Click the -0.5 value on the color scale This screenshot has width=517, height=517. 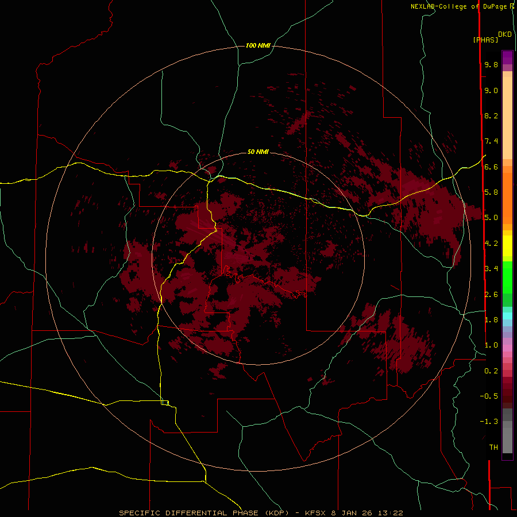[489, 396]
